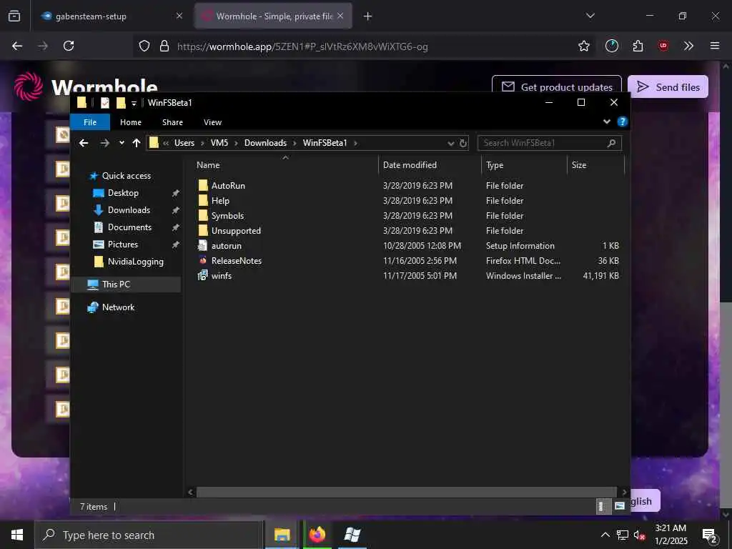Sort files by Name column header
Viewport: 732px width, 549px height.
(x=285, y=165)
